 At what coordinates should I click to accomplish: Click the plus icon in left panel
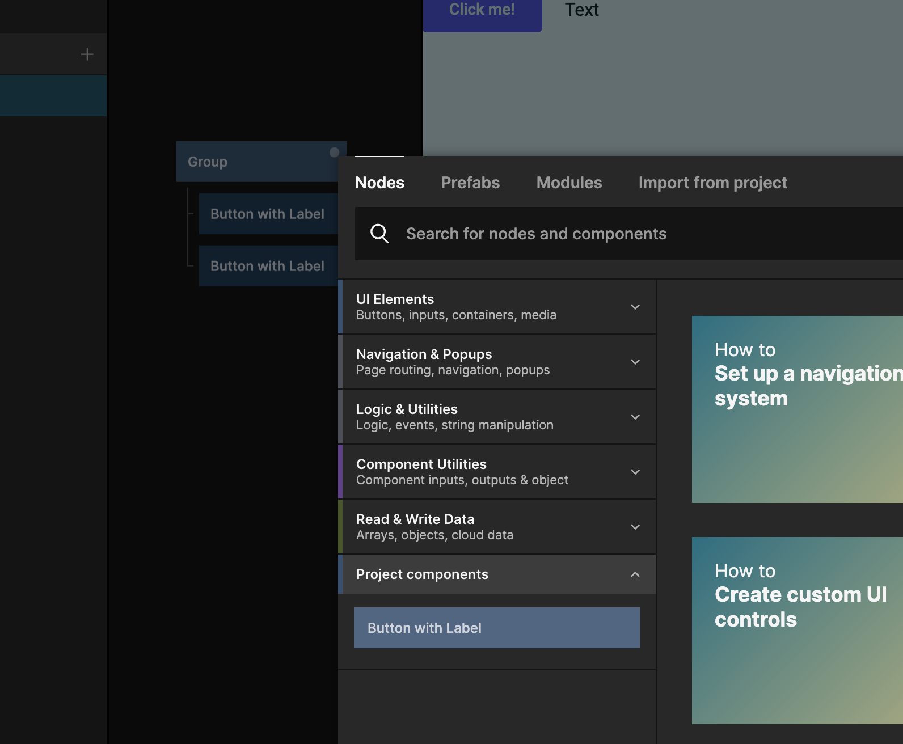tap(87, 54)
